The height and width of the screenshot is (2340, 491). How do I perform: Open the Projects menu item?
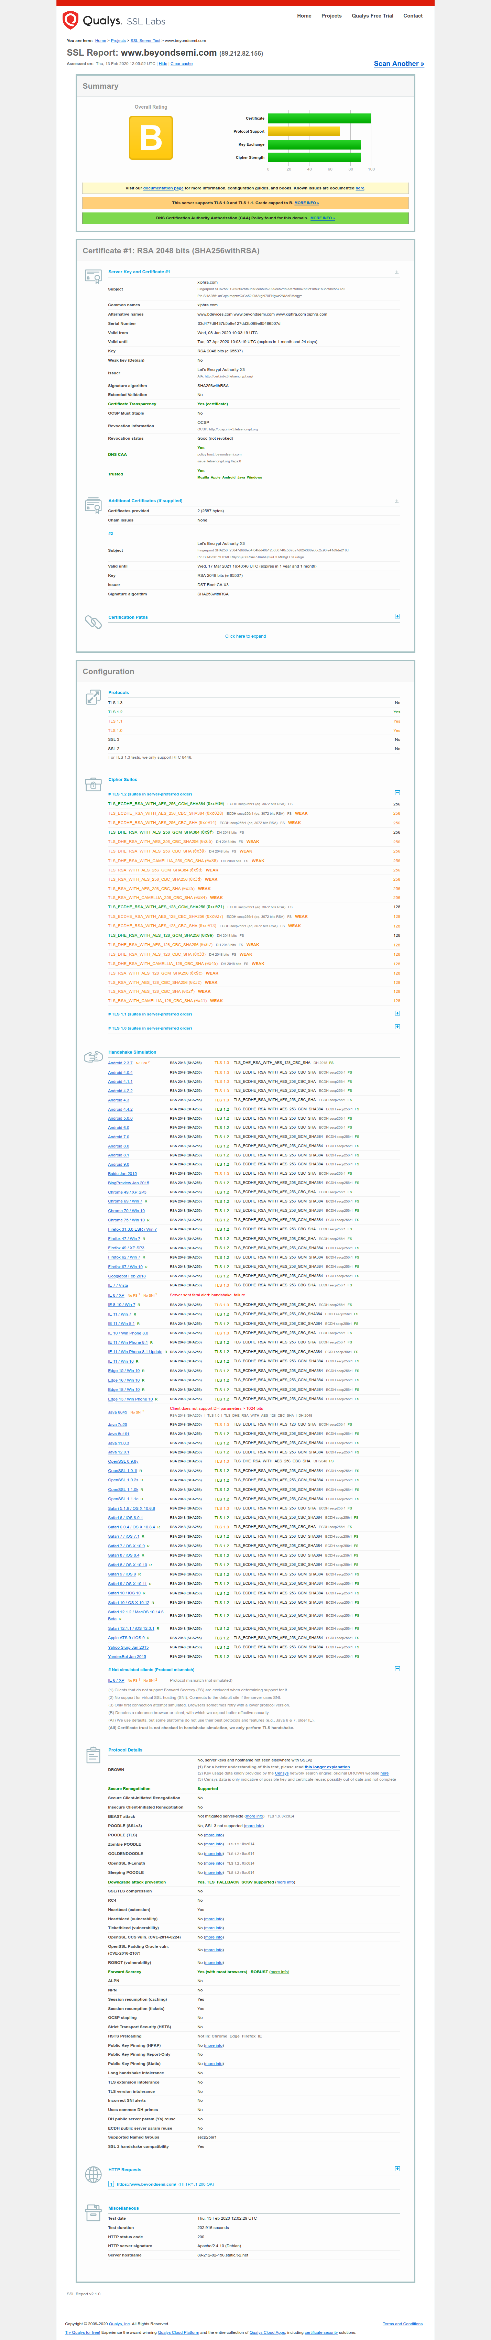tap(331, 15)
